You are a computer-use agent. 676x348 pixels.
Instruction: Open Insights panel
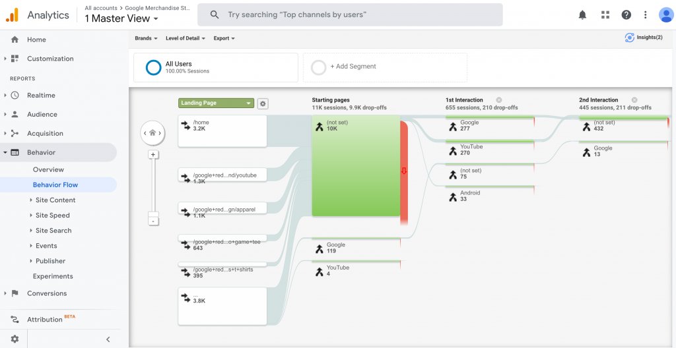click(x=644, y=38)
